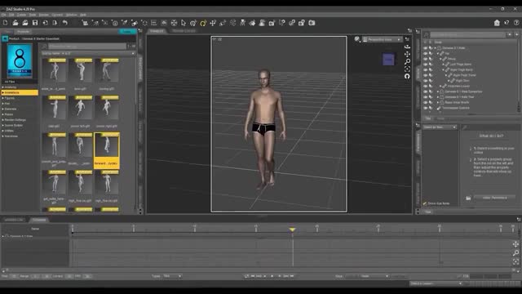Select the Wardrobe category
The width and height of the screenshot is (522, 294).
(11, 136)
